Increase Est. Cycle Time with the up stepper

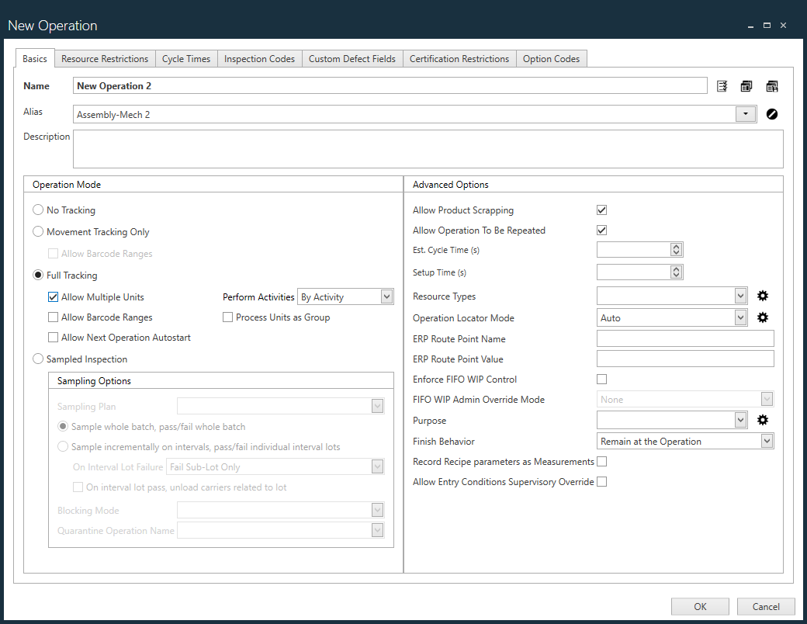(x=676, y=245)
